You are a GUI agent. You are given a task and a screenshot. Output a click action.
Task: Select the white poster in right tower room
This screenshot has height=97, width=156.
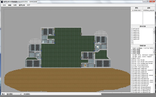coord(98,47)
